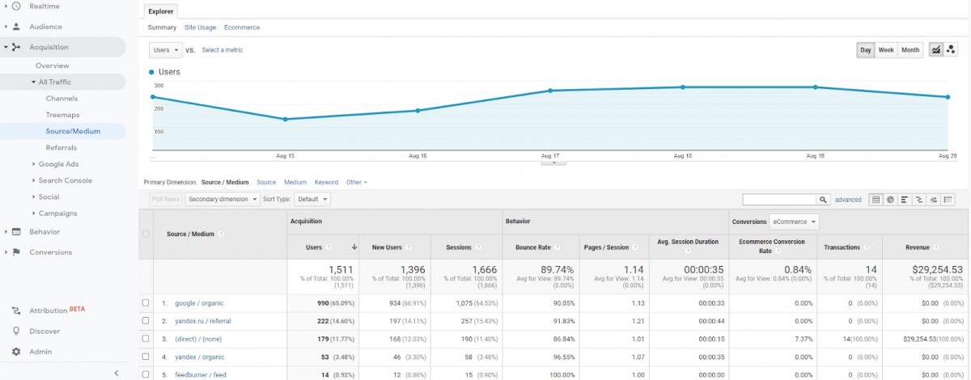This screenshot has width=971, height=380.
Task: Check the google / organic row checkbox
Action: (x=146, y=303)
